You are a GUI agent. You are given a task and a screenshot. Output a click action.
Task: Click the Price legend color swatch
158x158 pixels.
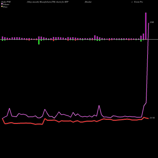[2, 7]
